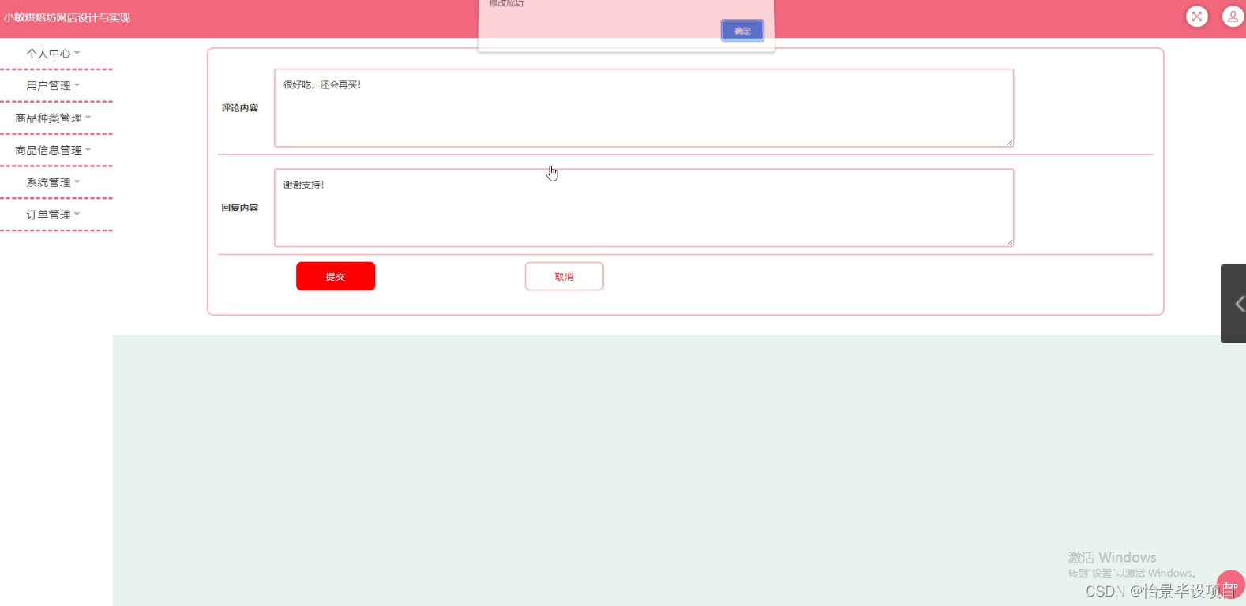Click the 回复内容 field label
The height and width of the screenshot is (606, 1246).
point(239,208)
